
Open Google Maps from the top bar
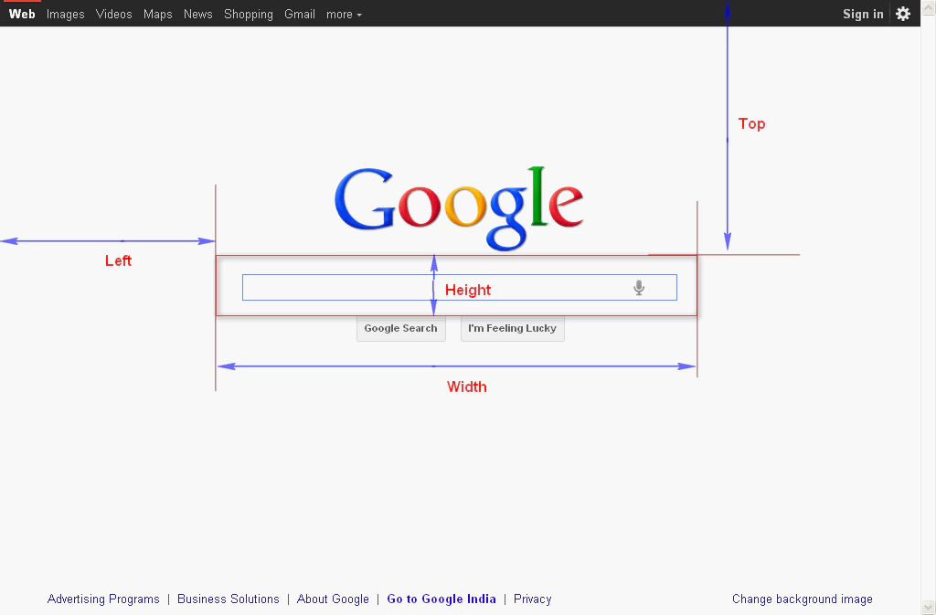click(157, 14)
